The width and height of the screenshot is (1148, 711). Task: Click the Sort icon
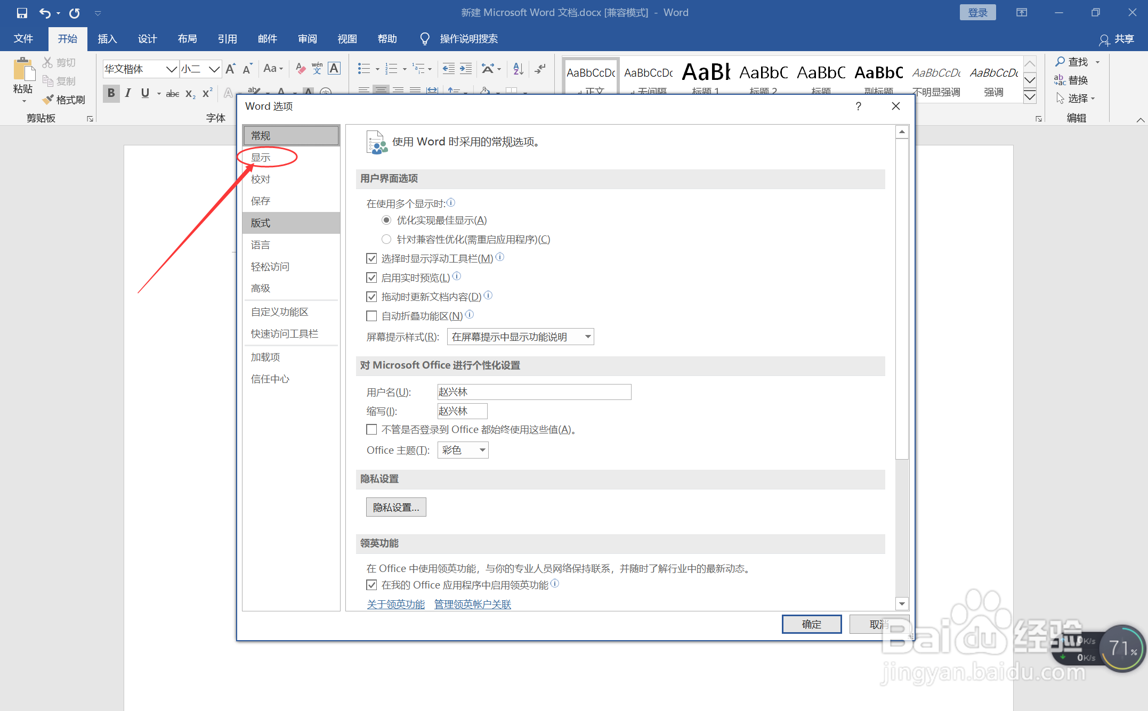(518, 69)
